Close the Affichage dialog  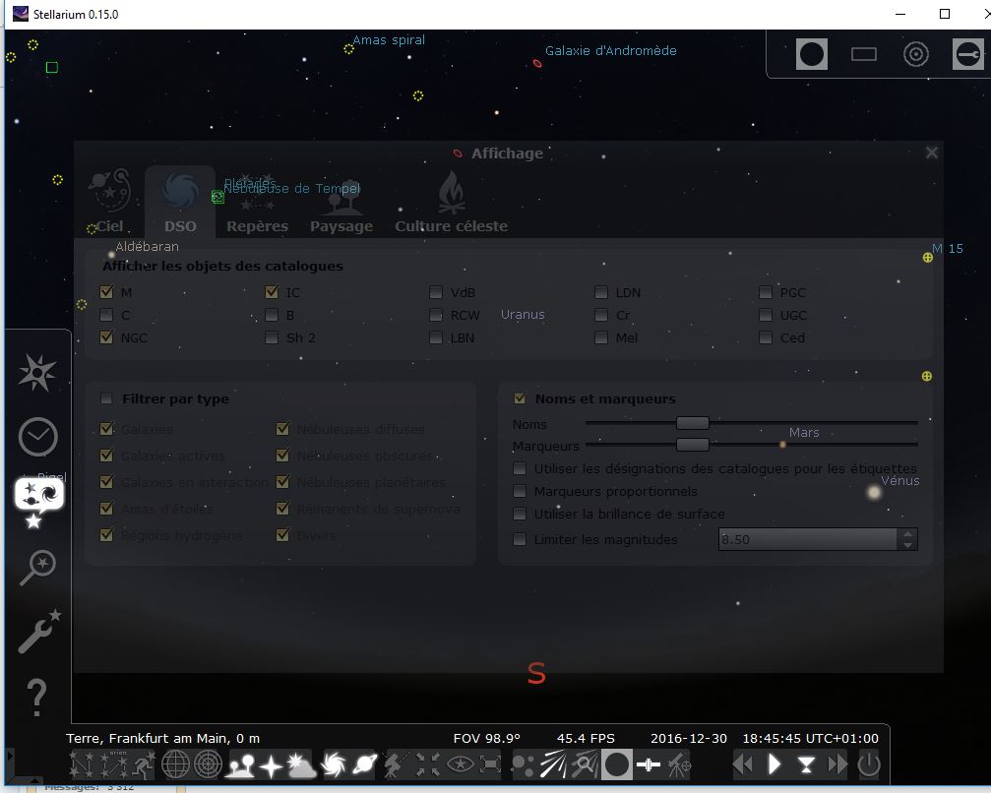click(x=932, y=152)
